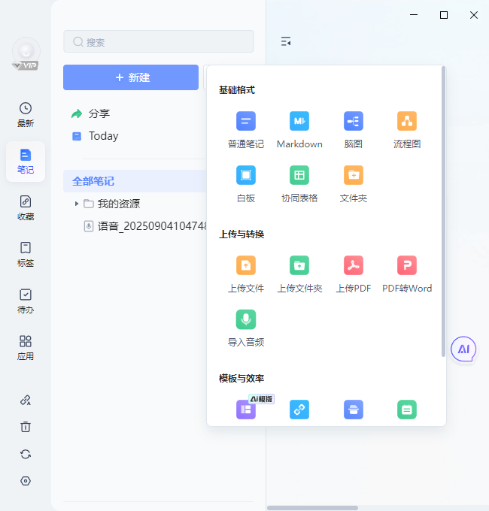Screen dimensions: 489x511
Task: Focus the 搜索 search field
Action: point(159,41)
